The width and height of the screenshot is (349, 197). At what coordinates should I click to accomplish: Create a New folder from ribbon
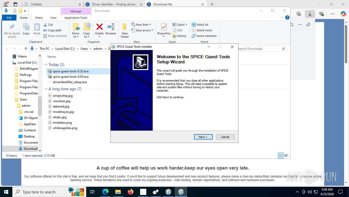tap(125, 31)
